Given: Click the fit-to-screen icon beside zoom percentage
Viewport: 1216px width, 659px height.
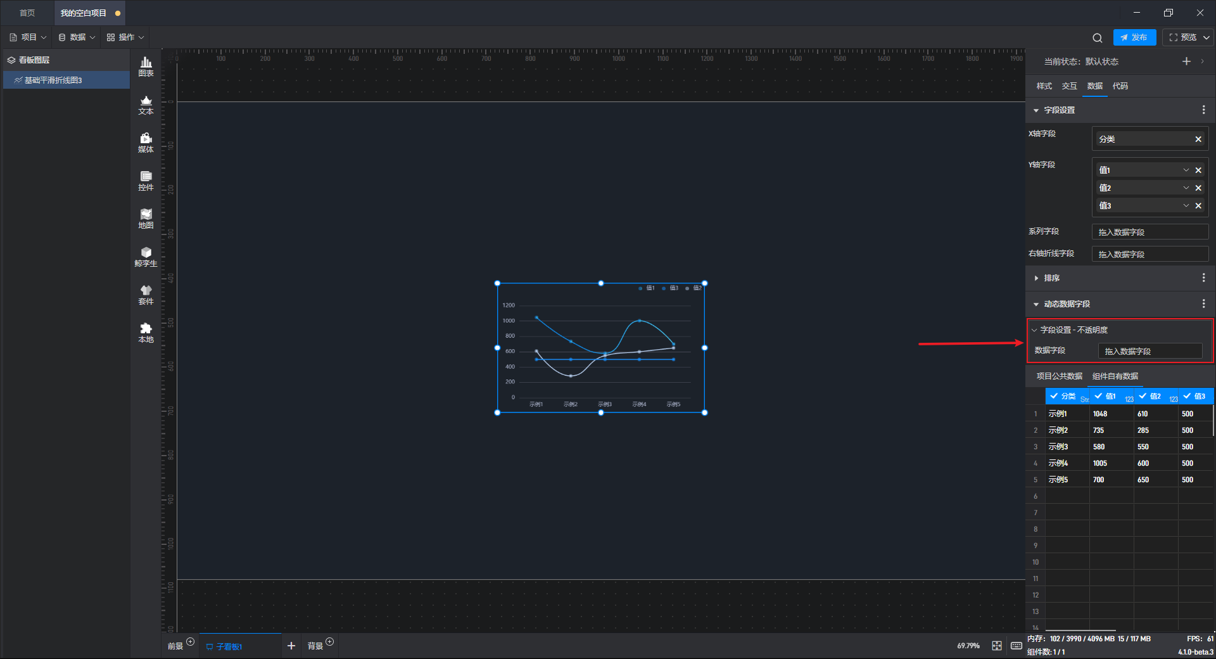Looking at the screenshot, I should point(997,646).
